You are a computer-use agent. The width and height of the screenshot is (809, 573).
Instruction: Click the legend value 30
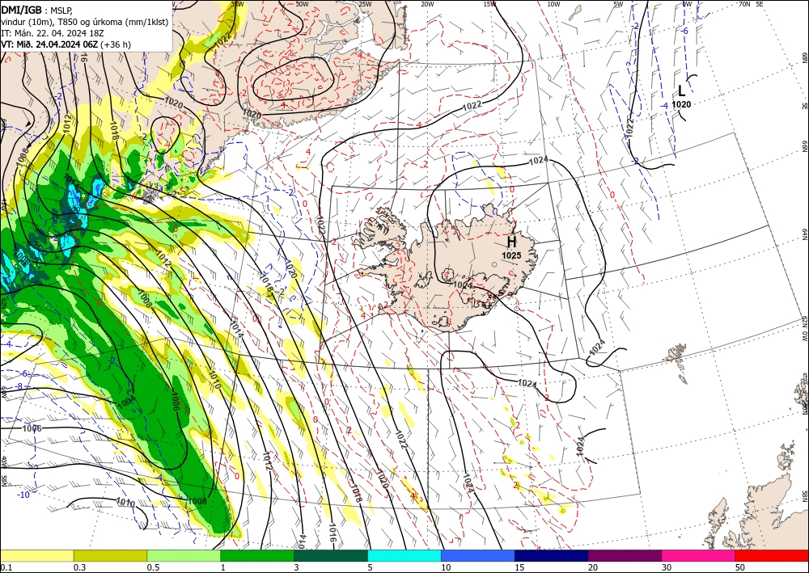pos(667,568)
